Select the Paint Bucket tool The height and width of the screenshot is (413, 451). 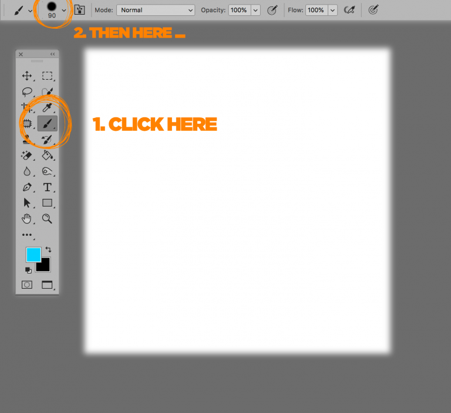click(x=47, y=155)
